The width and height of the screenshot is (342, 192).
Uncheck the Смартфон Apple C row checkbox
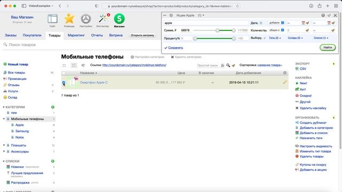tap(64, 83)
